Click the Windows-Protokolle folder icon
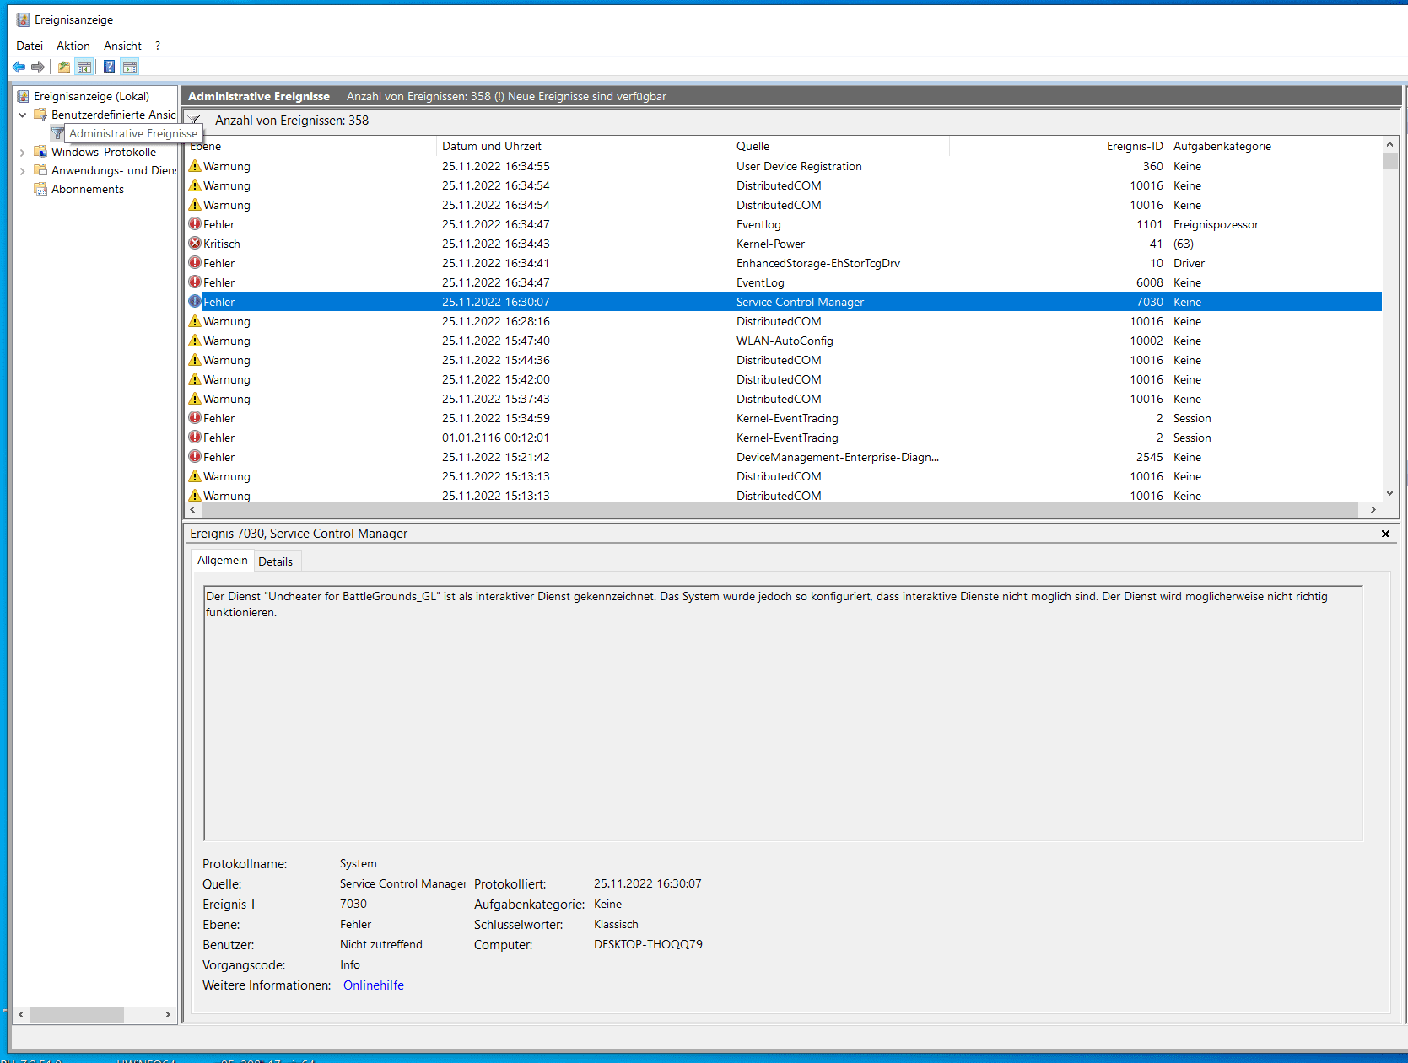1408x1063 pixels. (40, 152)
